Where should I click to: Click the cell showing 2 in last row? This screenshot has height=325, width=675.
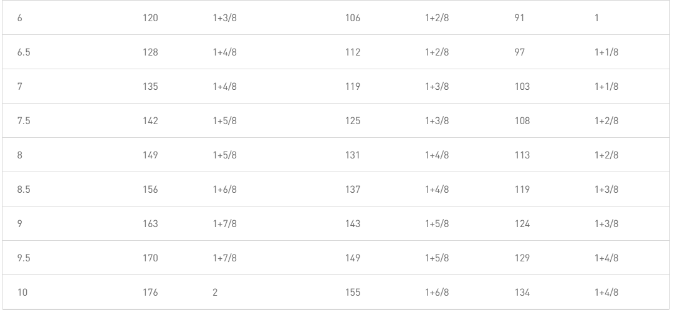(x=215, y=293)
